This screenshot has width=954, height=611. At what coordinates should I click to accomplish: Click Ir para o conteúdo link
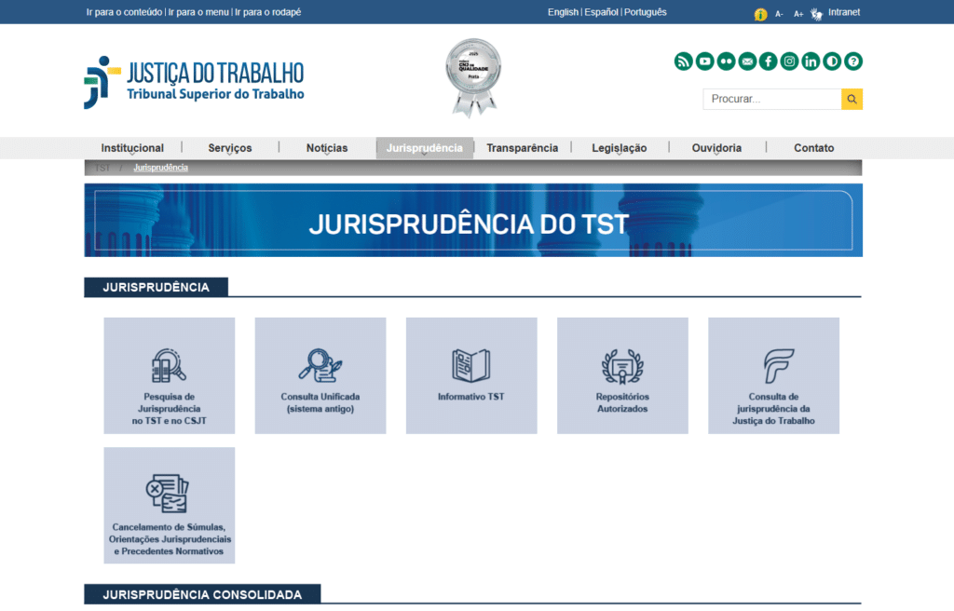[124, 12]
